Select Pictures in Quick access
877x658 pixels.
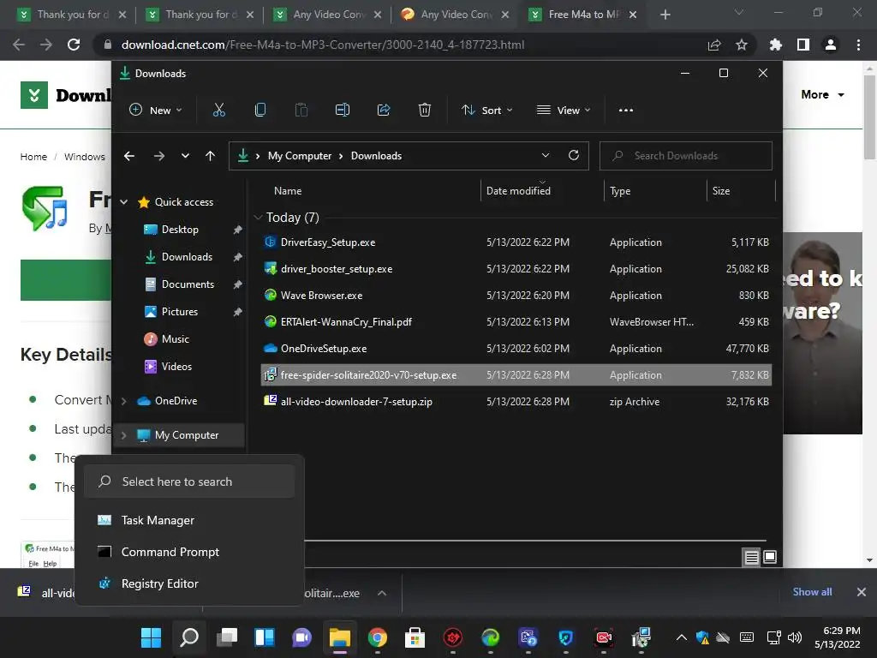click(x=180, y=312)
